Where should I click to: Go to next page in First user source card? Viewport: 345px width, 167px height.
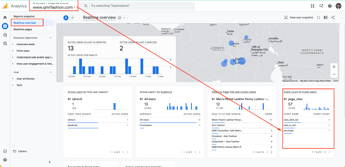coord(128,152)
